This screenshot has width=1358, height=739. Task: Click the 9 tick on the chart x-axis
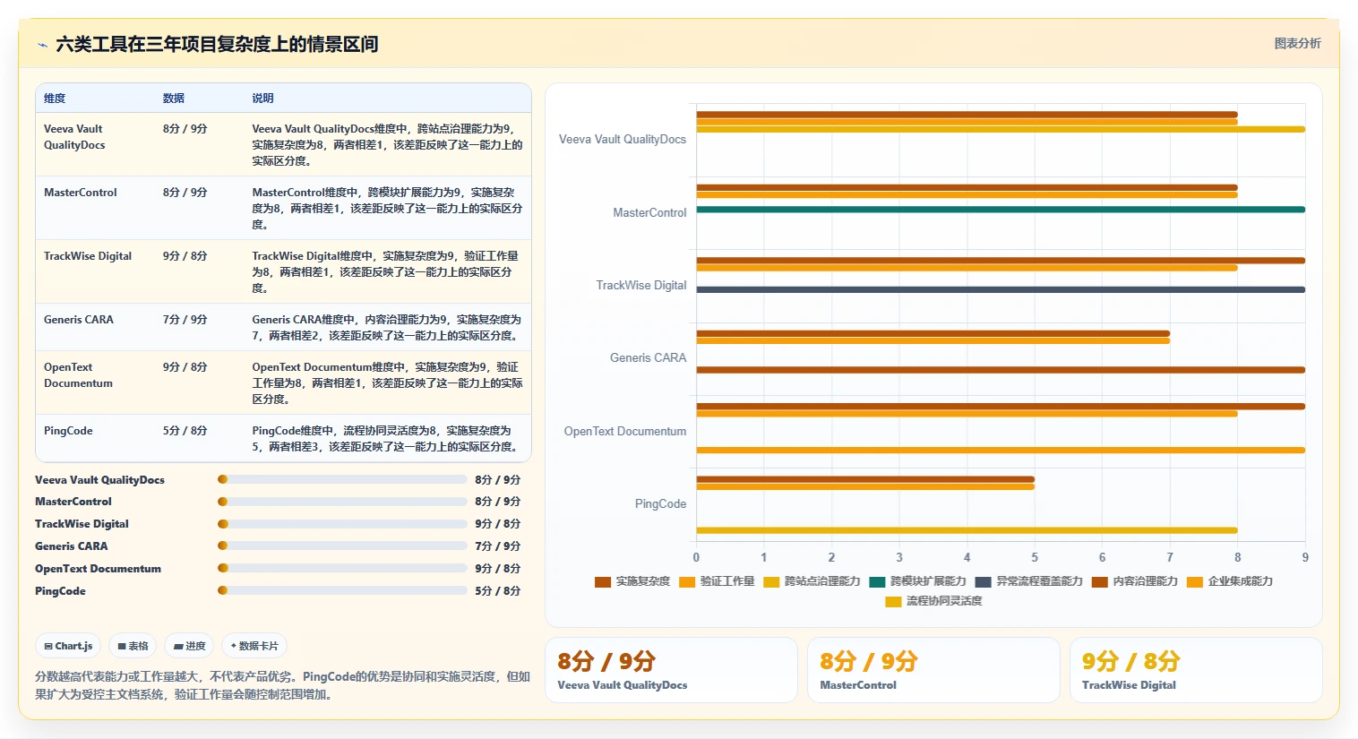click(1305, 557)
